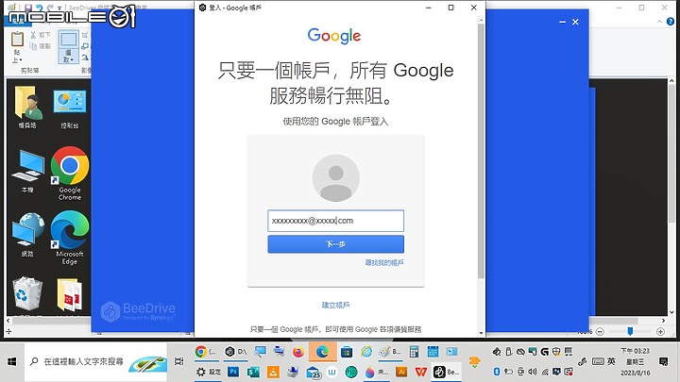This screenshot has width=680, height=382.
Task: Click the Paint help question mark icon
Action: 670,21
